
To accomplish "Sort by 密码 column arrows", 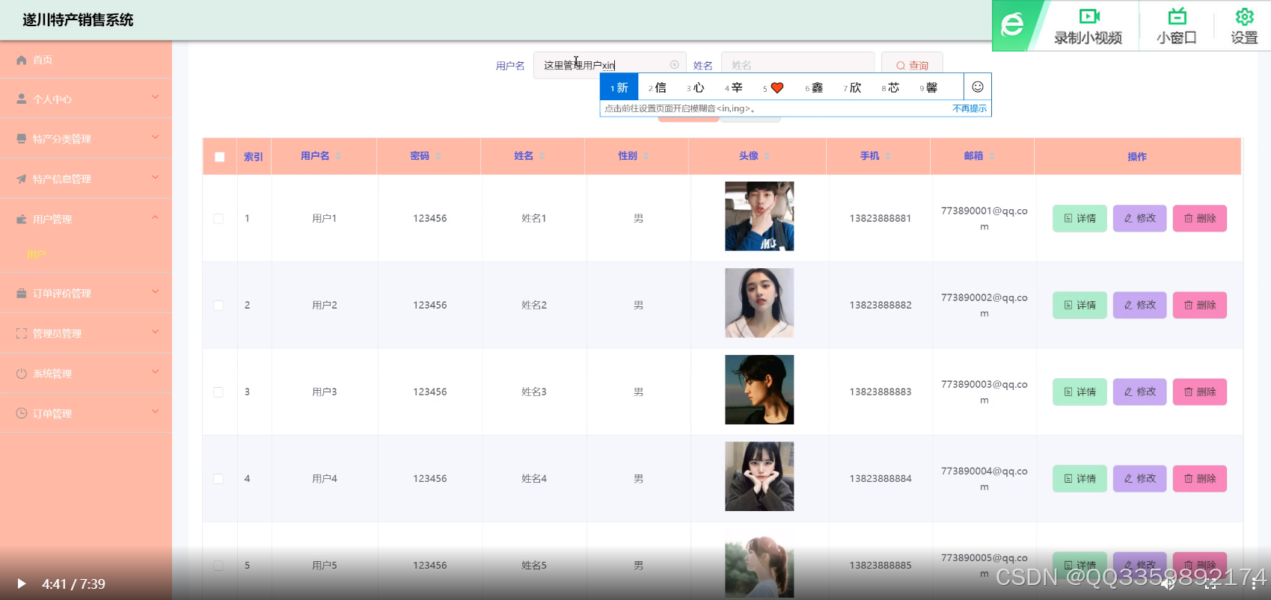I will (438, 155).
